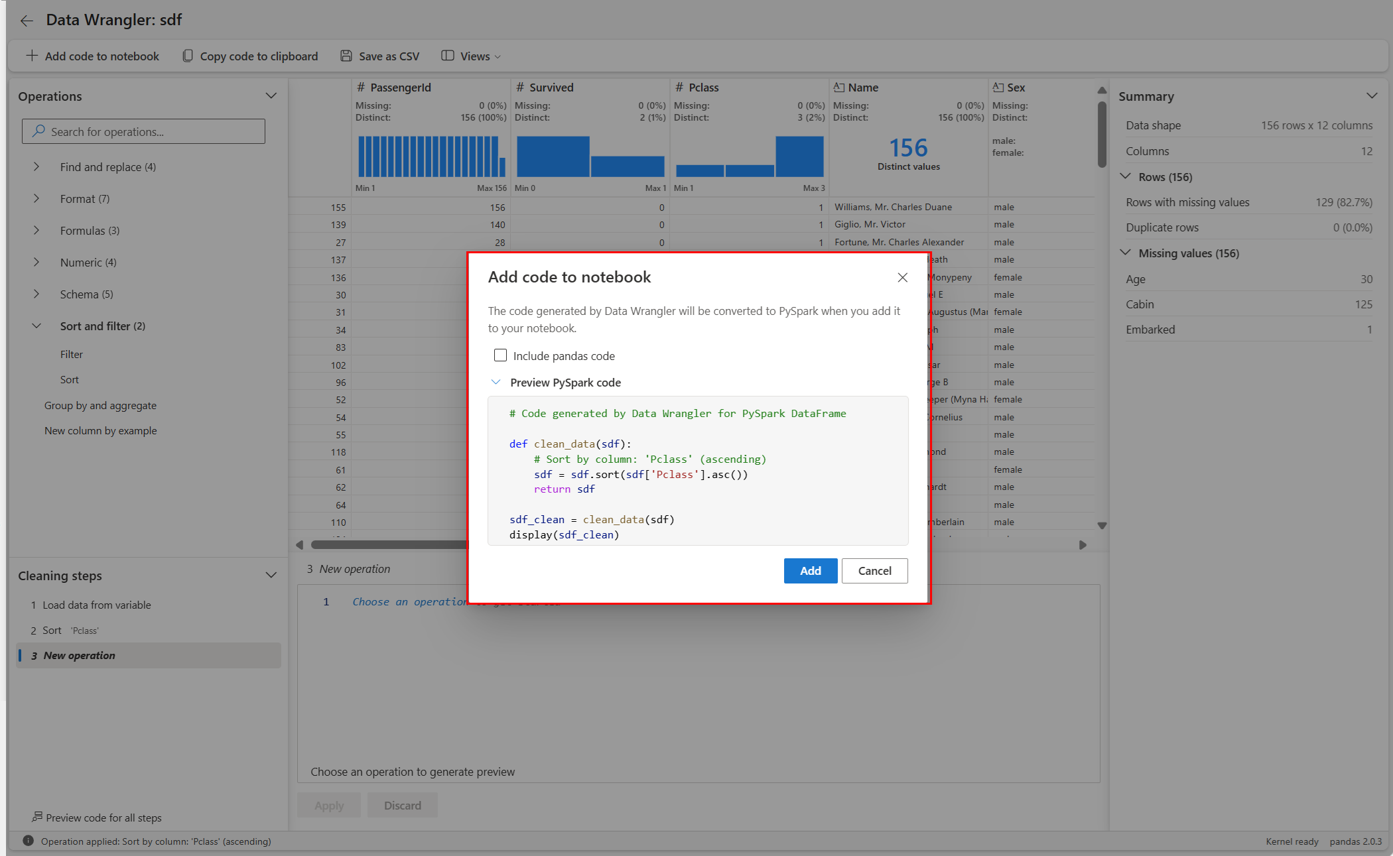Screen dimensions: 1393x856
Task: Click the Embarked missing values row
Action: (1249, 330)
